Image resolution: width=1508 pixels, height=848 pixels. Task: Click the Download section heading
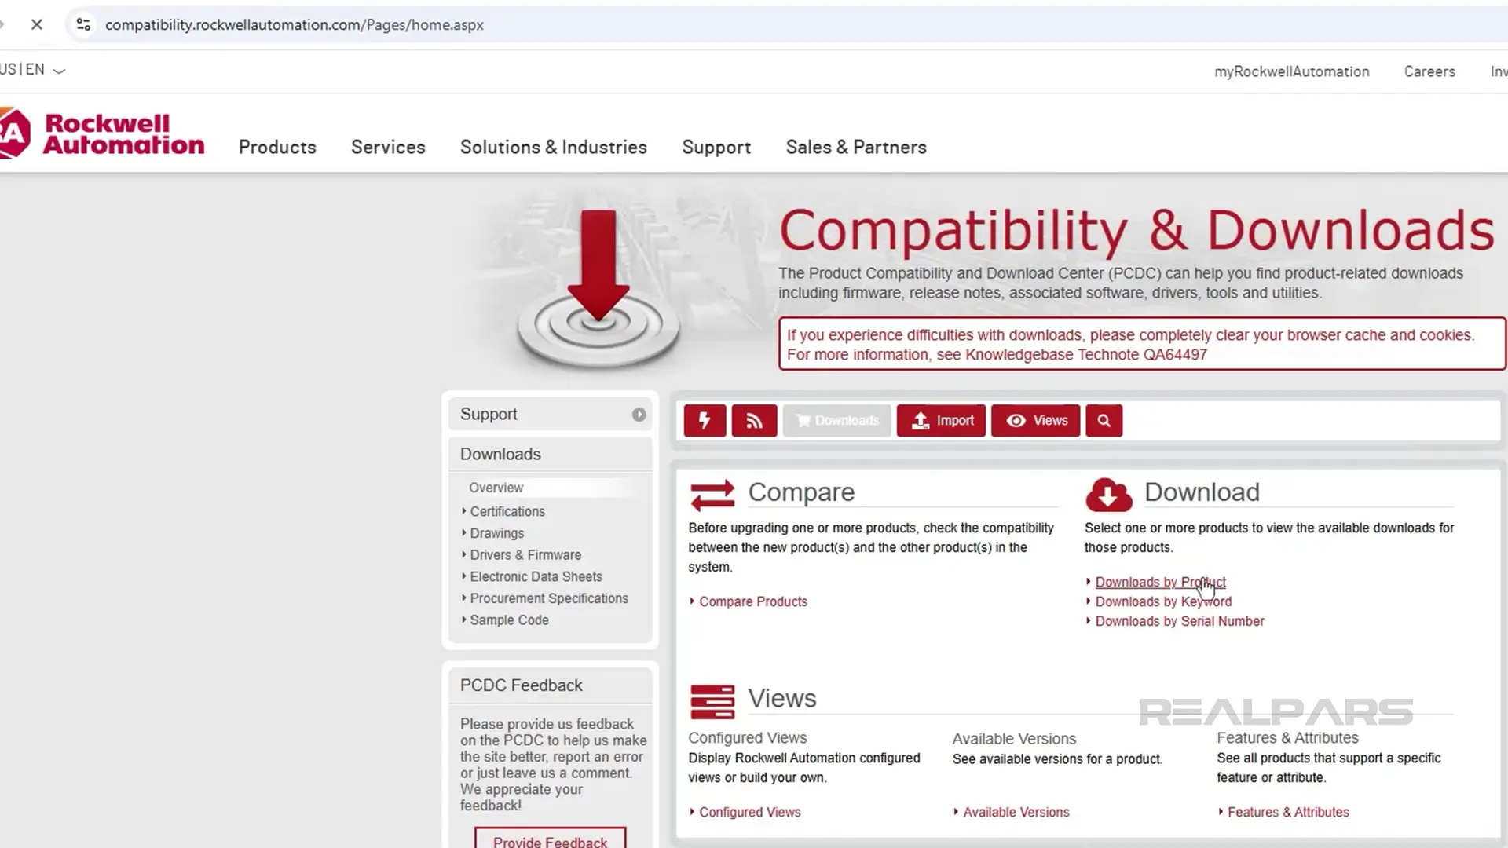tap(1202, 492)
